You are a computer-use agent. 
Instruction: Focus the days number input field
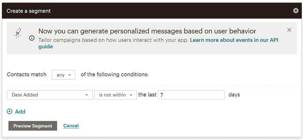click(x=191, y=95)
